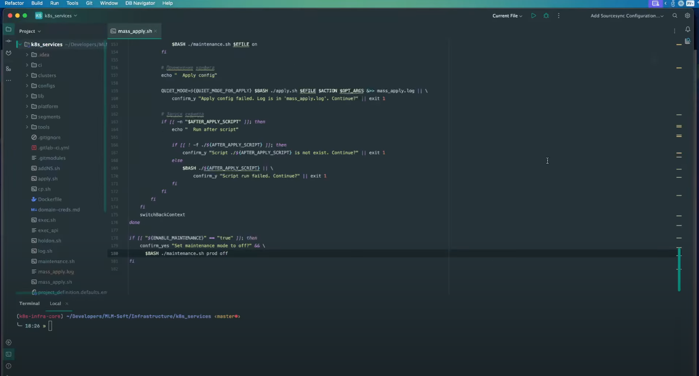Open addNS.sh file

pyautogui.click(x=49, y=168)
